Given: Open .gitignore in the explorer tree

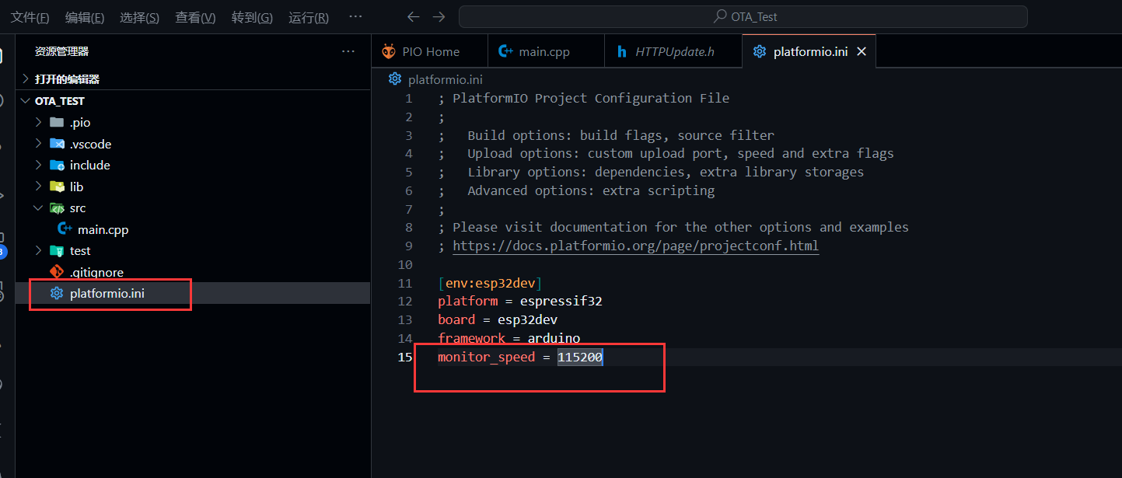Looking at the screenshot, I should coord(96,273).
